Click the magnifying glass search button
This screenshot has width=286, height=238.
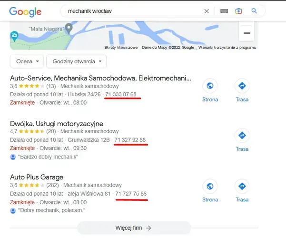(x=255, y=11)
